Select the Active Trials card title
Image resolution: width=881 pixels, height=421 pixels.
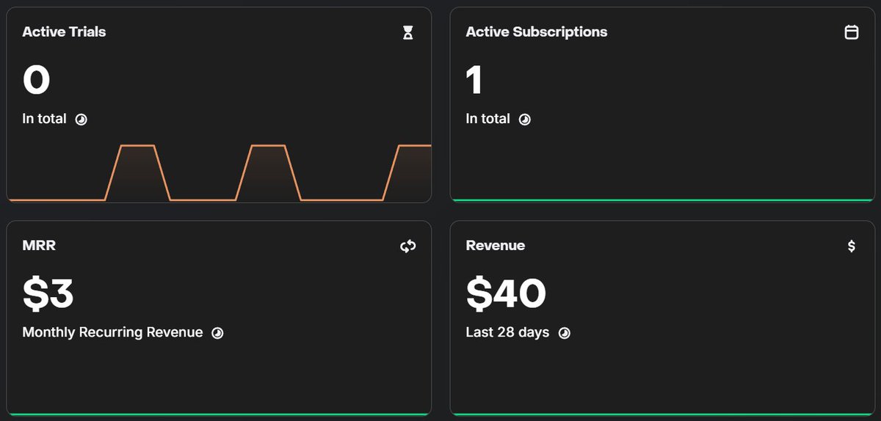coord(64,32)
